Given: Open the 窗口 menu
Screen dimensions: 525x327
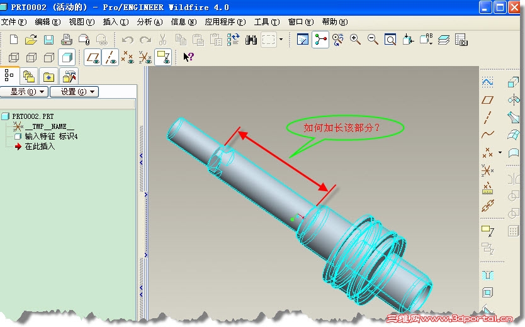Looking at the screenshot, I should (301, 22).
